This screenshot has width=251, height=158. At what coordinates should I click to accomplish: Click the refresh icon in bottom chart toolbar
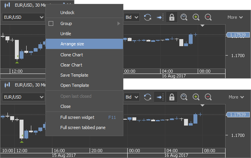click(x=148, y=97)
